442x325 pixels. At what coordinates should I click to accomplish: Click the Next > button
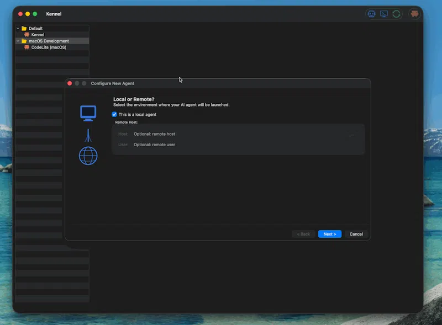(330, 234)
